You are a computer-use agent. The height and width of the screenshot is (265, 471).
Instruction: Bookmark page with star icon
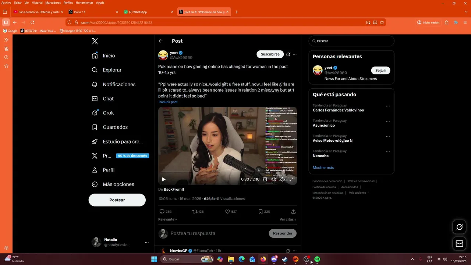[382, 22]
